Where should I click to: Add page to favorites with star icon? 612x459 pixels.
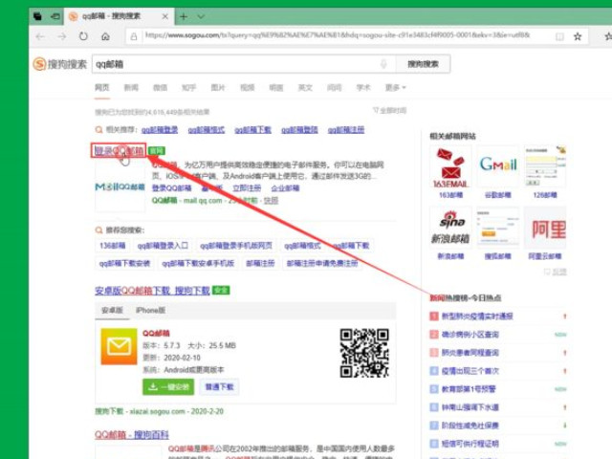578,36
